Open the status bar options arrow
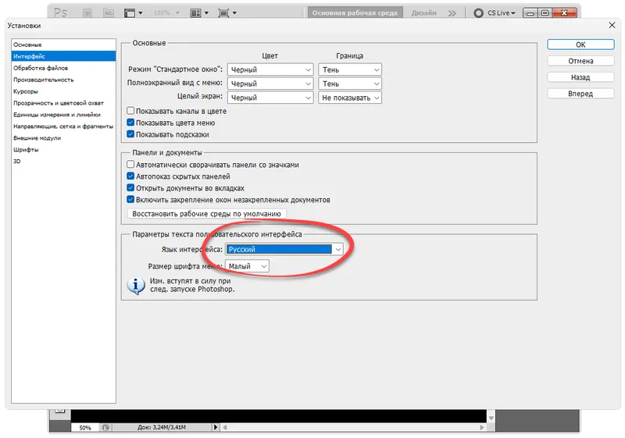 [216, 427]
